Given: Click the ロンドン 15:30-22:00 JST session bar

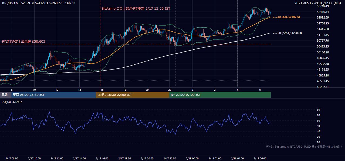Looking at the screenshot, I should pos(133,95).
